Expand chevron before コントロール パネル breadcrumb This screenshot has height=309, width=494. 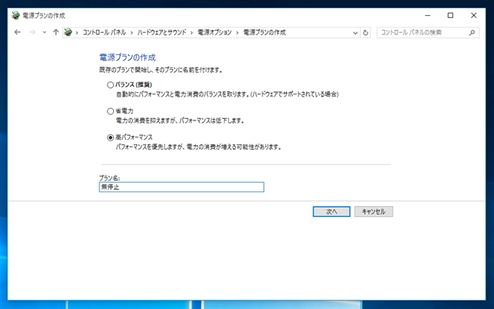pyautogui.click(x=77, y=33)
